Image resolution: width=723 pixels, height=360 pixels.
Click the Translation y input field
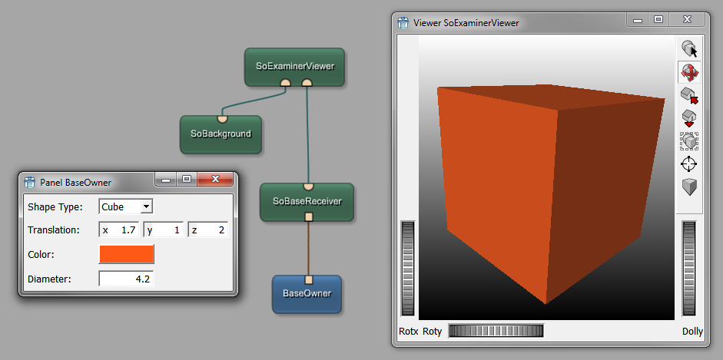point(164,230)
